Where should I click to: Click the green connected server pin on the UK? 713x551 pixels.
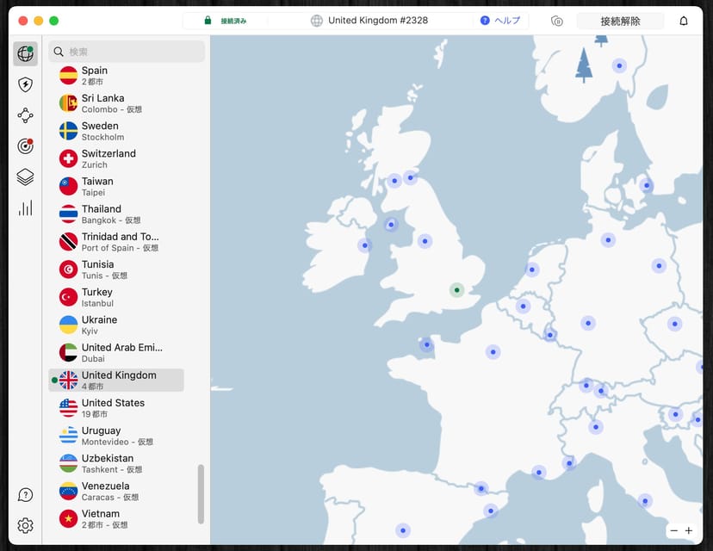[456, 290]
